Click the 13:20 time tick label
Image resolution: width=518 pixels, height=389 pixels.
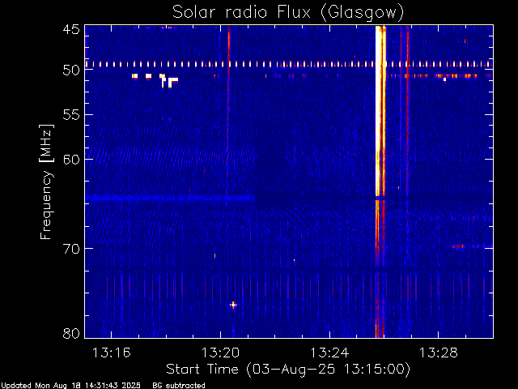click(x=220, y=353)
